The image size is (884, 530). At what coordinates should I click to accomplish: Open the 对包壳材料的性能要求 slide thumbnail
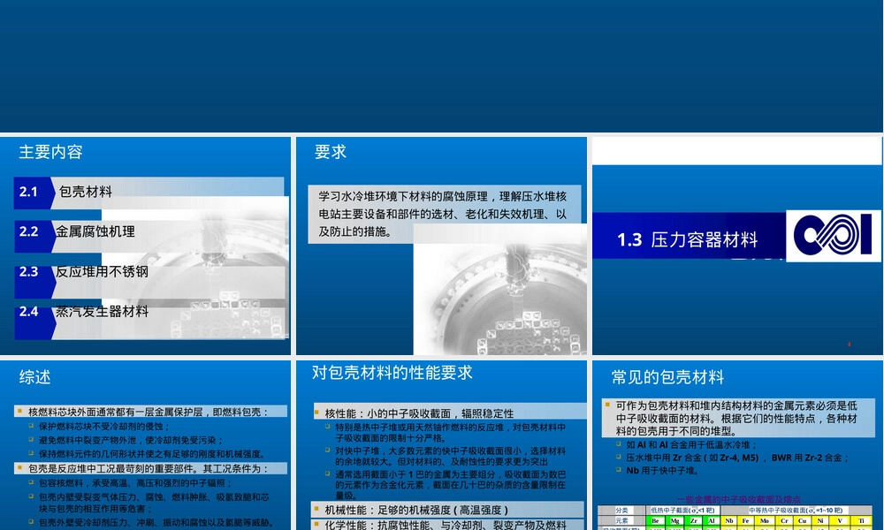coord(441,445)
